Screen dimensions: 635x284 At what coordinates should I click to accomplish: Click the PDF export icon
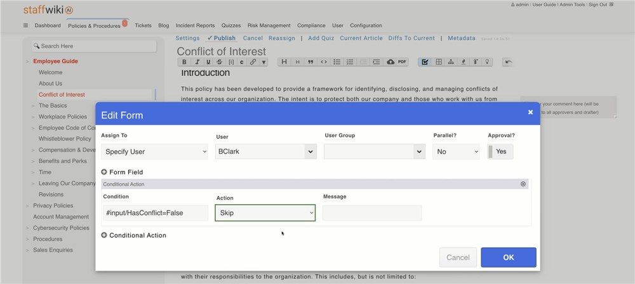[402, 62]
